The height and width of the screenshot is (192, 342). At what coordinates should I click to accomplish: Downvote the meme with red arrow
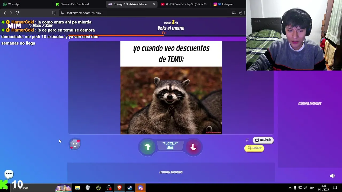click(193, 147)
